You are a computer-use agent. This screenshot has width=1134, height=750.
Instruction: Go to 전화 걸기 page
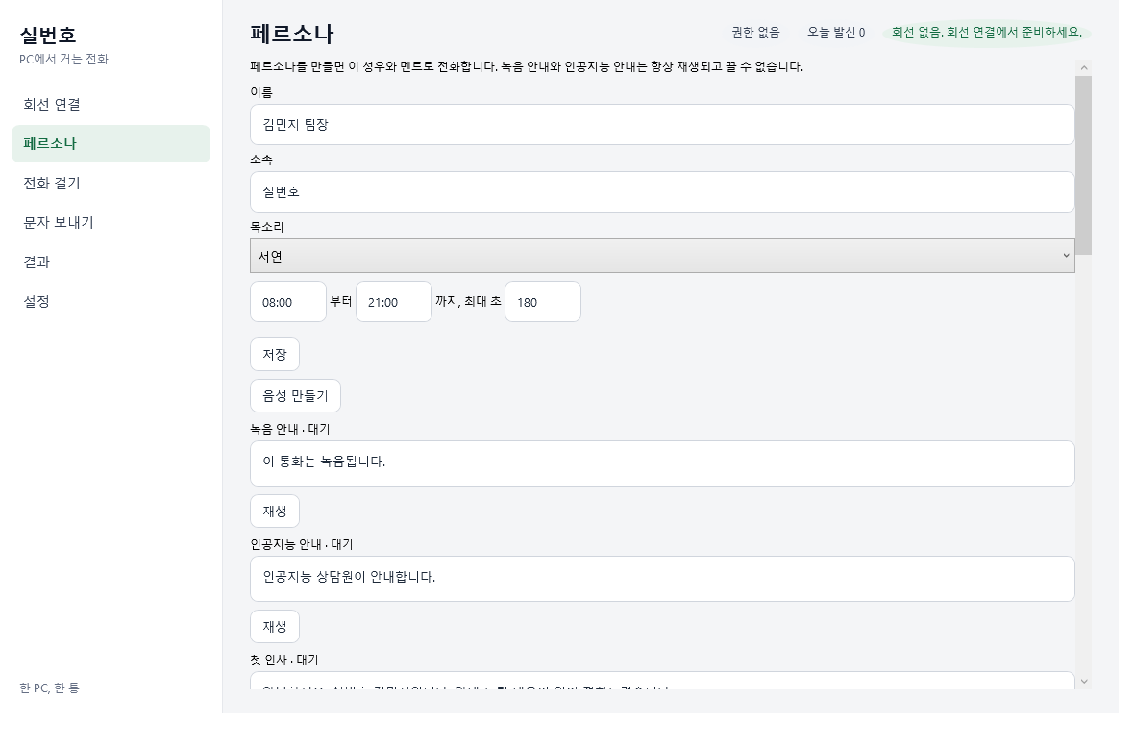111,183
